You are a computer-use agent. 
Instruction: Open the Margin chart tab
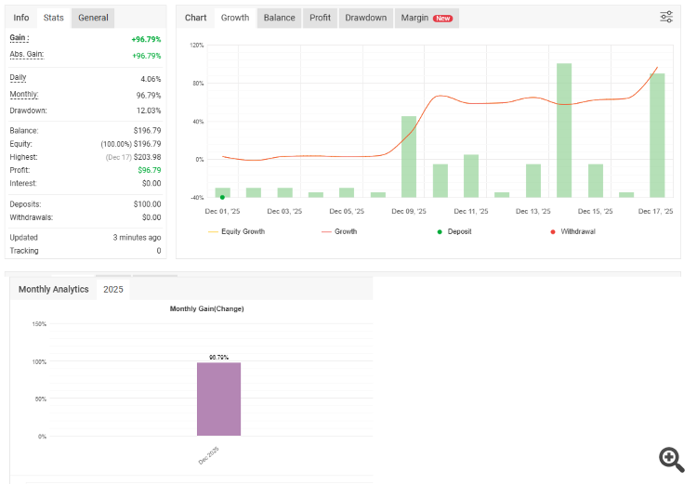(427, 18)
